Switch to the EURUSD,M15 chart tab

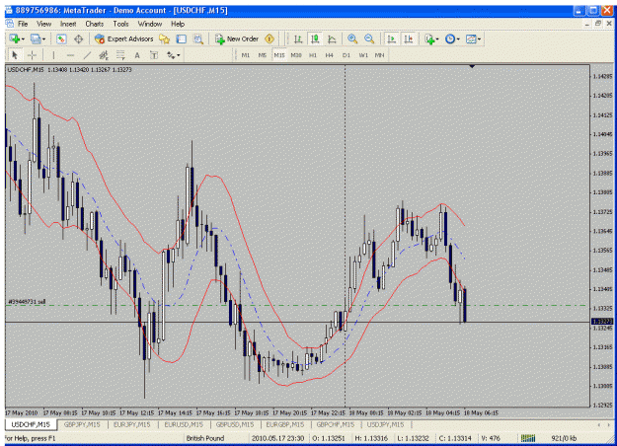[184, 424]
